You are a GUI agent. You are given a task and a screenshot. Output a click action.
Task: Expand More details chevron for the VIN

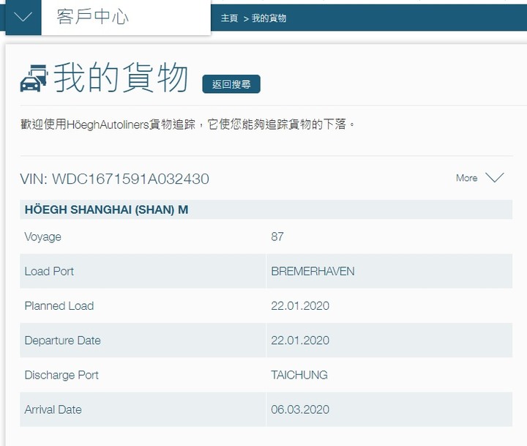tap(495, 177)
